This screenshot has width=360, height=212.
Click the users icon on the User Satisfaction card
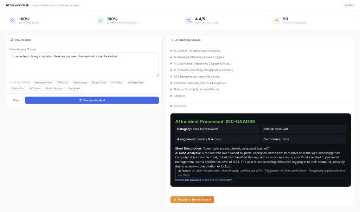tap(188, 20)
